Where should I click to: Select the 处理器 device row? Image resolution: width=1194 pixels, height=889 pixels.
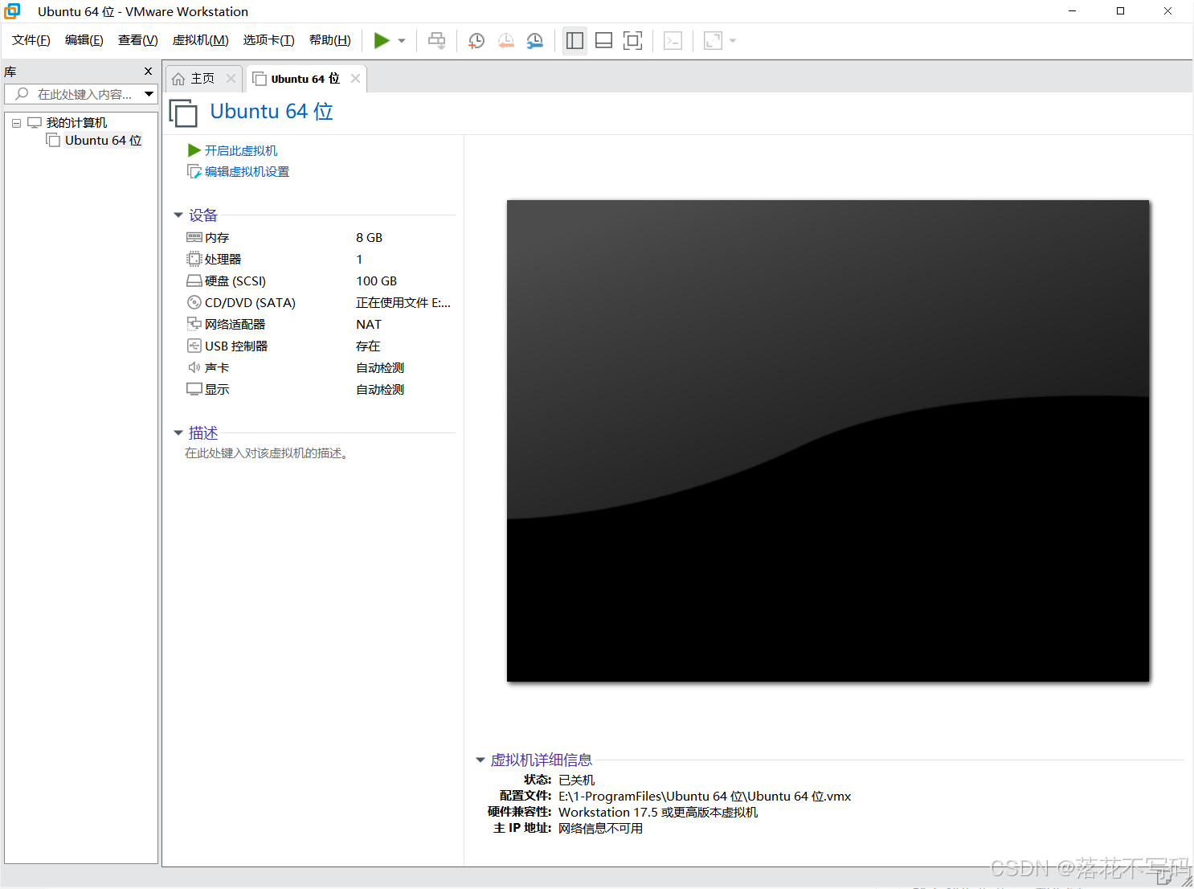click(x=321, y=259)
